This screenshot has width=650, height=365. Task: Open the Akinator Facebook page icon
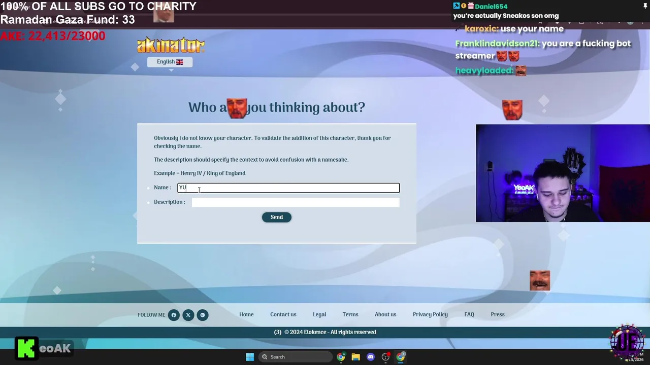pos(174,315)
